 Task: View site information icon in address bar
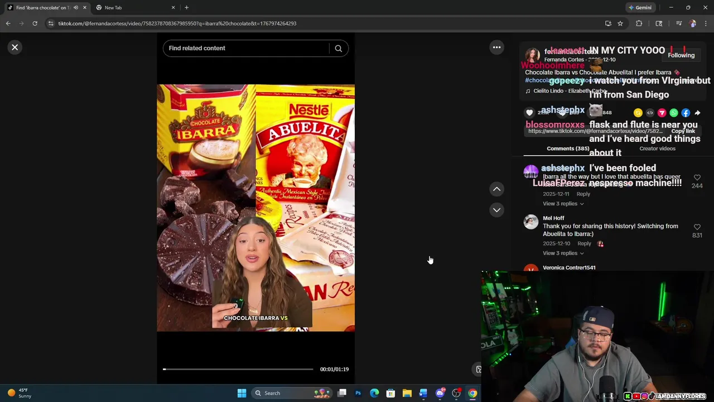[x=51, y=23]
